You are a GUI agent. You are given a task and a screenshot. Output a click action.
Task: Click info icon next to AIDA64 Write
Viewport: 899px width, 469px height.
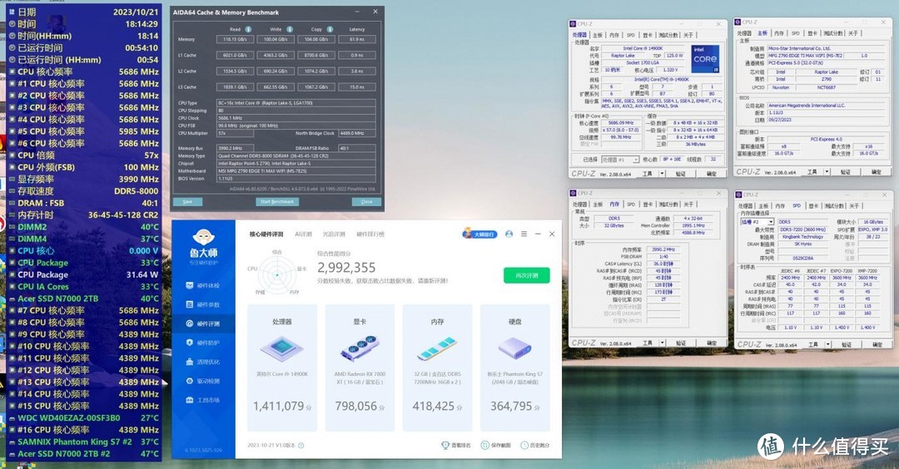coord(290,29)
